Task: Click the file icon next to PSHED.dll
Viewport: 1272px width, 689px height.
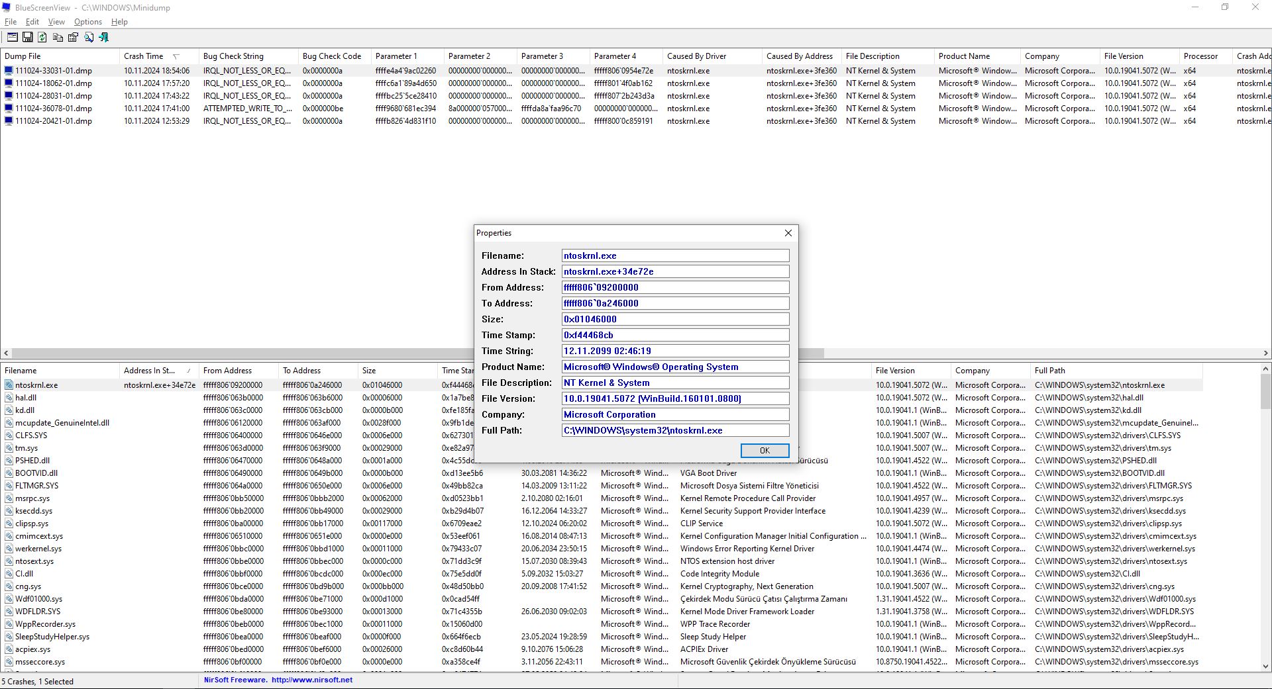Action: click(9, 461)
